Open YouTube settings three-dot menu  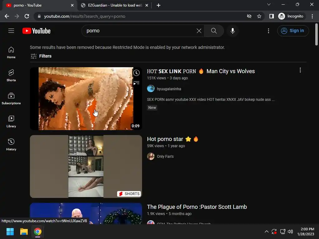tap(269, 31)
